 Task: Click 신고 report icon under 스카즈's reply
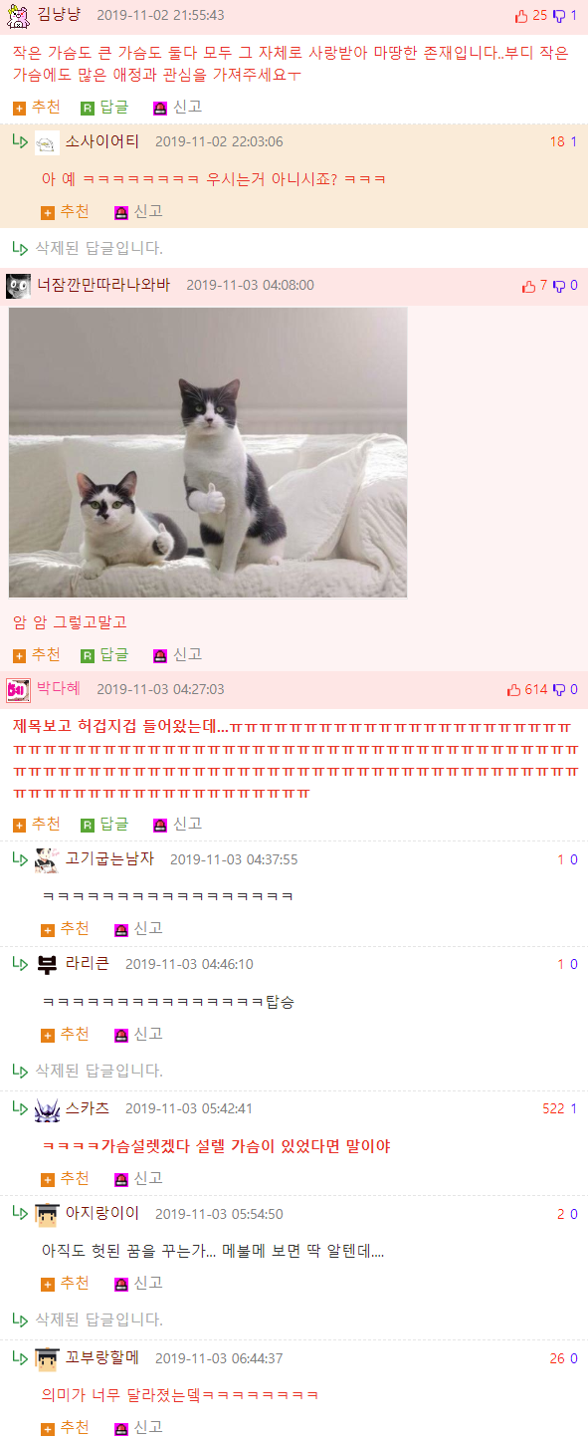121,1179
